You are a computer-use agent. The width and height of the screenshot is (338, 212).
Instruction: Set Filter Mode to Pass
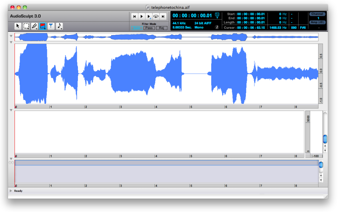point(149,28)
